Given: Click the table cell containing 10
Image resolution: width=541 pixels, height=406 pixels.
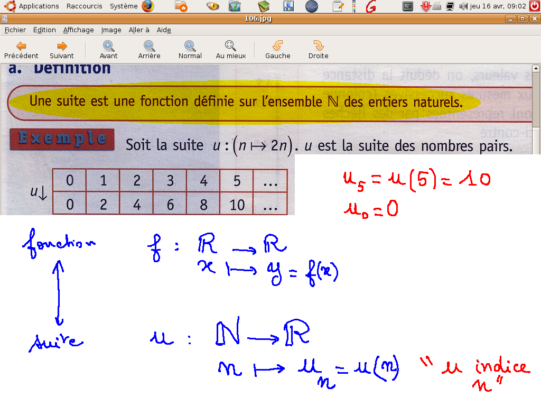Looking at the screenshot, I should 237,204.
